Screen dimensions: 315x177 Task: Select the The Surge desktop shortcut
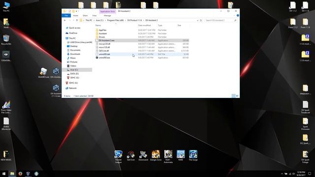point(193,155)
